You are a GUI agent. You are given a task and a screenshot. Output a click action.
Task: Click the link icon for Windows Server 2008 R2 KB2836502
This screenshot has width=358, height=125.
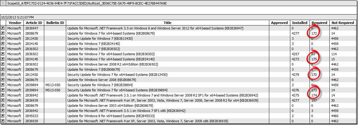(x=3, y=64)
